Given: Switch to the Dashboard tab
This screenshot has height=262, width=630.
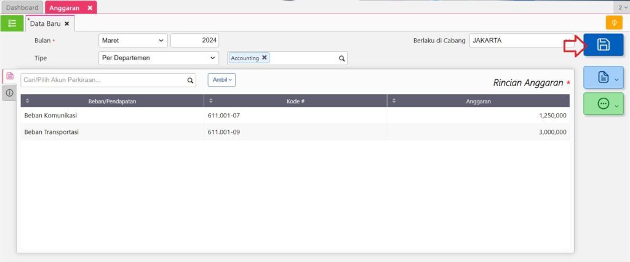Looking at the screenshot, I should (22, 8).
